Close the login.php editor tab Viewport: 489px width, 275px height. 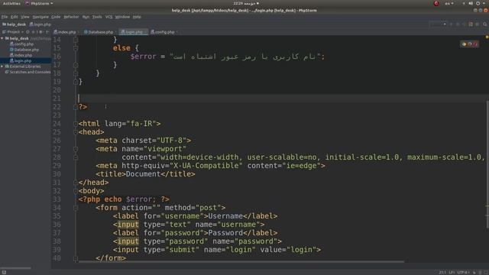[x=146, y=32]
